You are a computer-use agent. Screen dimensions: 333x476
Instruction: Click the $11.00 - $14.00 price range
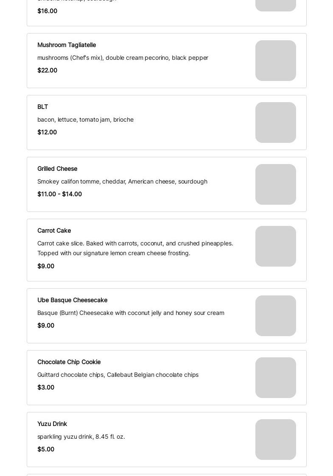59,194
